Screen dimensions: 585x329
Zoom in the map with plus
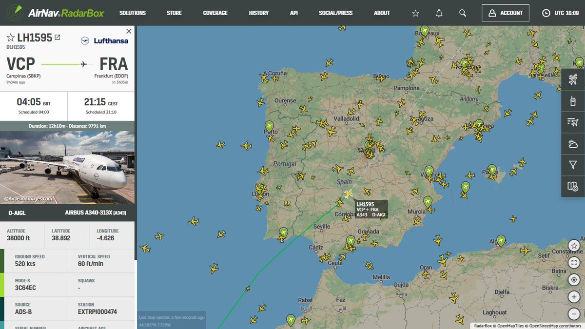coord(574,296)
